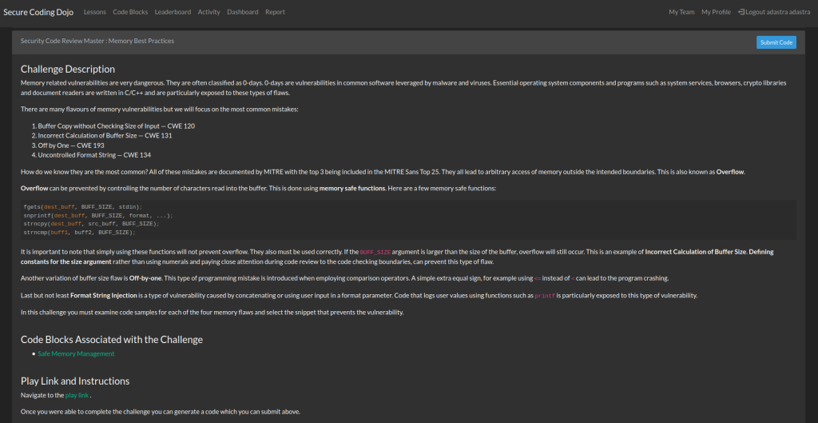This screenshot has height=423, width=818.
Task: Click the list item 'Off by One — CWE 193'
Action: pos(71,146)
